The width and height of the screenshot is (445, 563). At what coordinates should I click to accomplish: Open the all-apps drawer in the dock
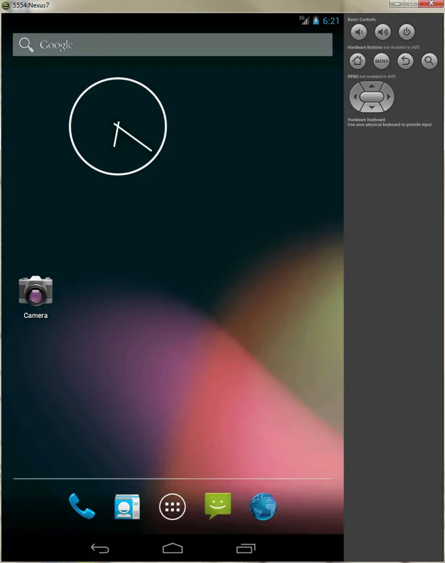pos(172,506)
